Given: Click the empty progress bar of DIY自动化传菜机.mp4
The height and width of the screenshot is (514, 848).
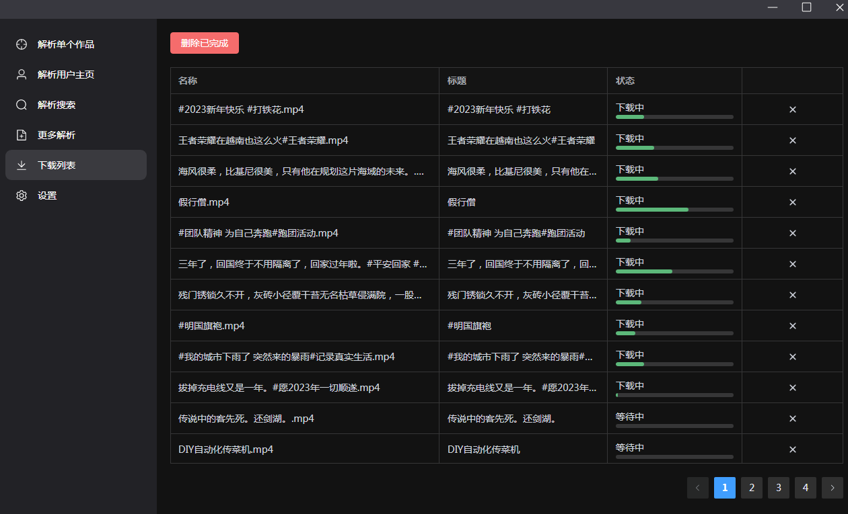Looking at the screenshot, I should 674,457.
